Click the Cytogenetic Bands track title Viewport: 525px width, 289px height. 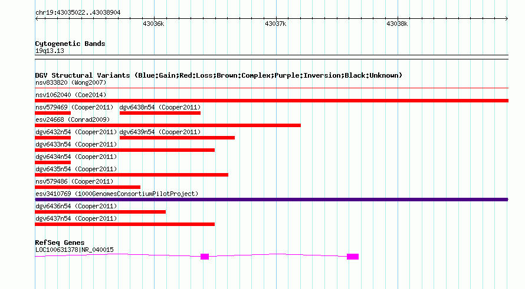[70, 44]
